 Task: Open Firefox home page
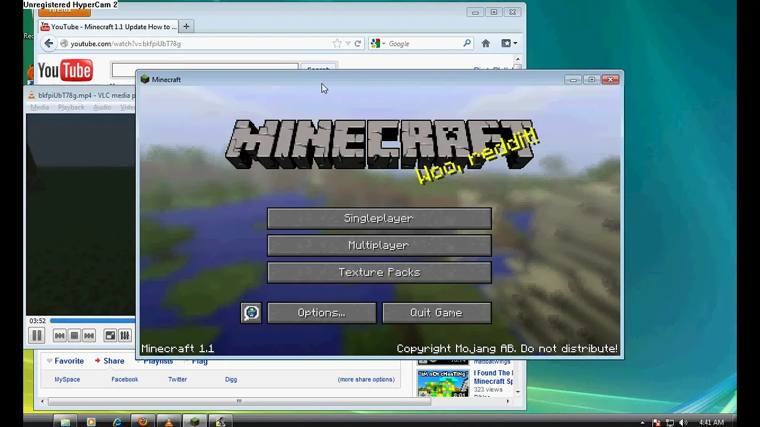(486, 43)
